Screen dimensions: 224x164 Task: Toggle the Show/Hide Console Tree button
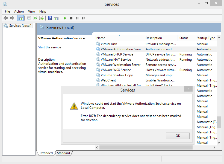pos(20,18)
